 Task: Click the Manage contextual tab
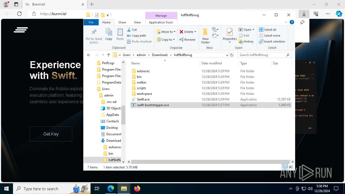click(161, 16)
